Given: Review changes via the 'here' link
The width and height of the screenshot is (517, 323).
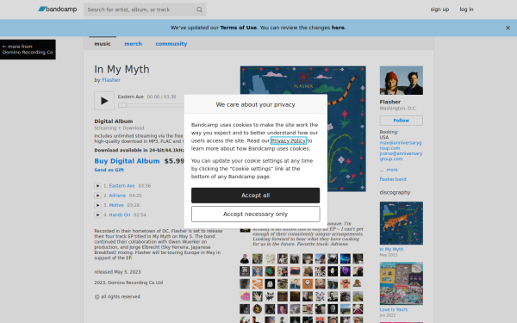Looking at the screenshot, I should click(338, 28).
